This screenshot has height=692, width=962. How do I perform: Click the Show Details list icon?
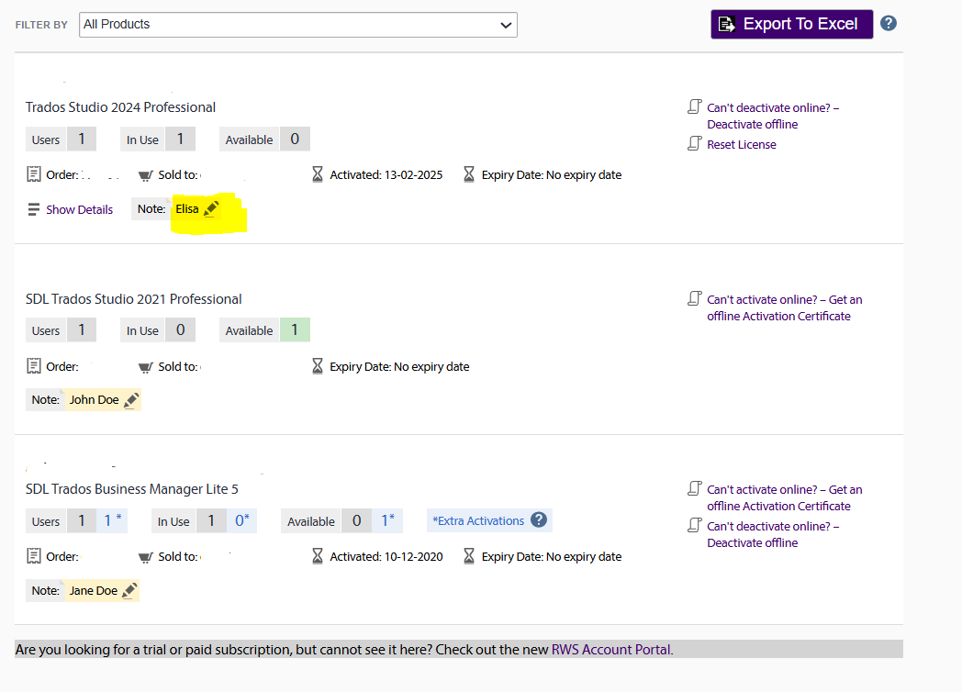point(34,209)
